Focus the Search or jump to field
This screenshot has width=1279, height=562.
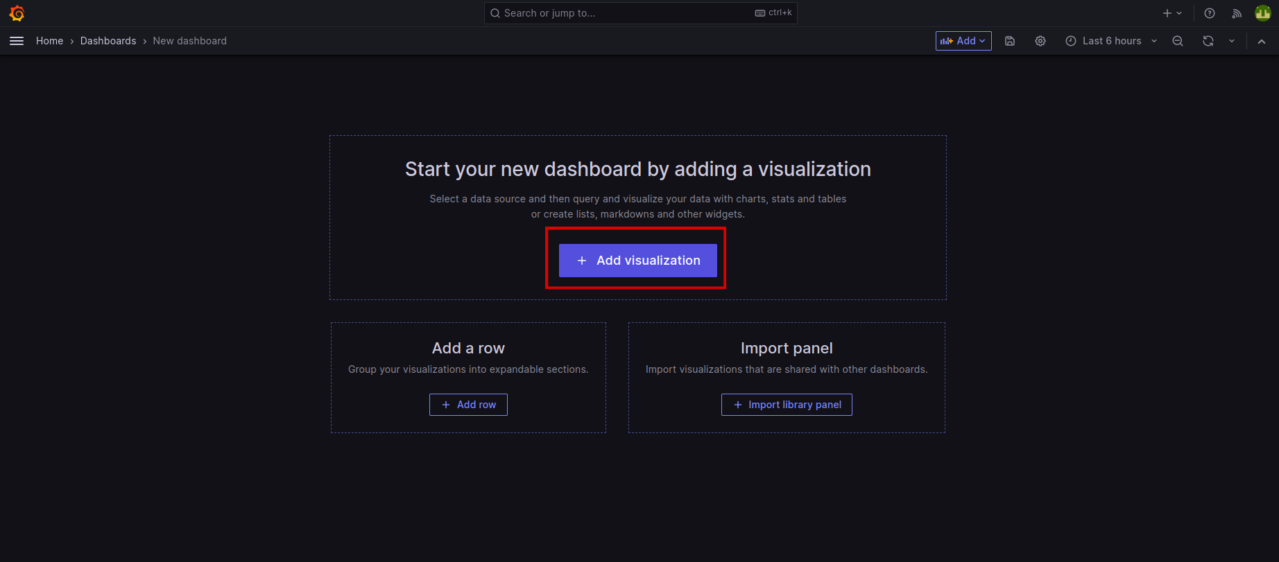[x=624, y=13]
